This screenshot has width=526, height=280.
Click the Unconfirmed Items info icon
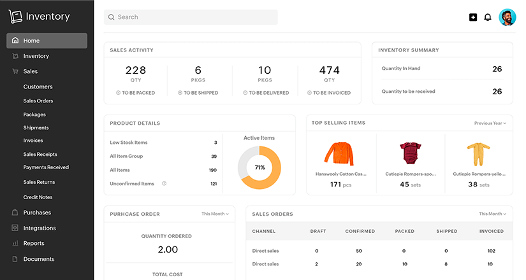coord(164,184)
